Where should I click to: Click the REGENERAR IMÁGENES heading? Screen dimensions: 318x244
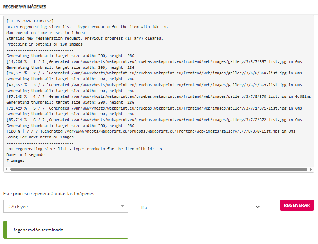(24, 7)
